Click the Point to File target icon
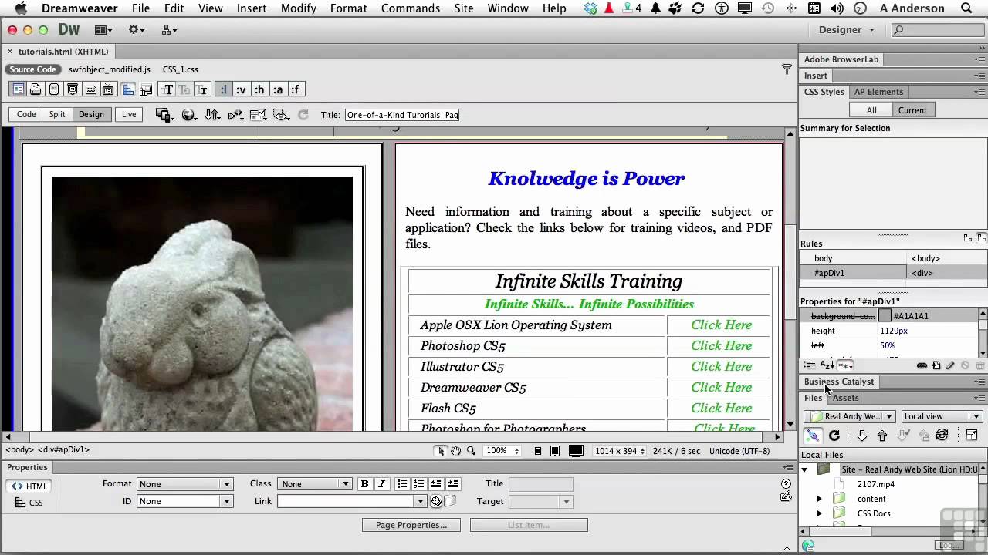Image resolution: width=988 pixels, height=555 pixels. [436, 501]
